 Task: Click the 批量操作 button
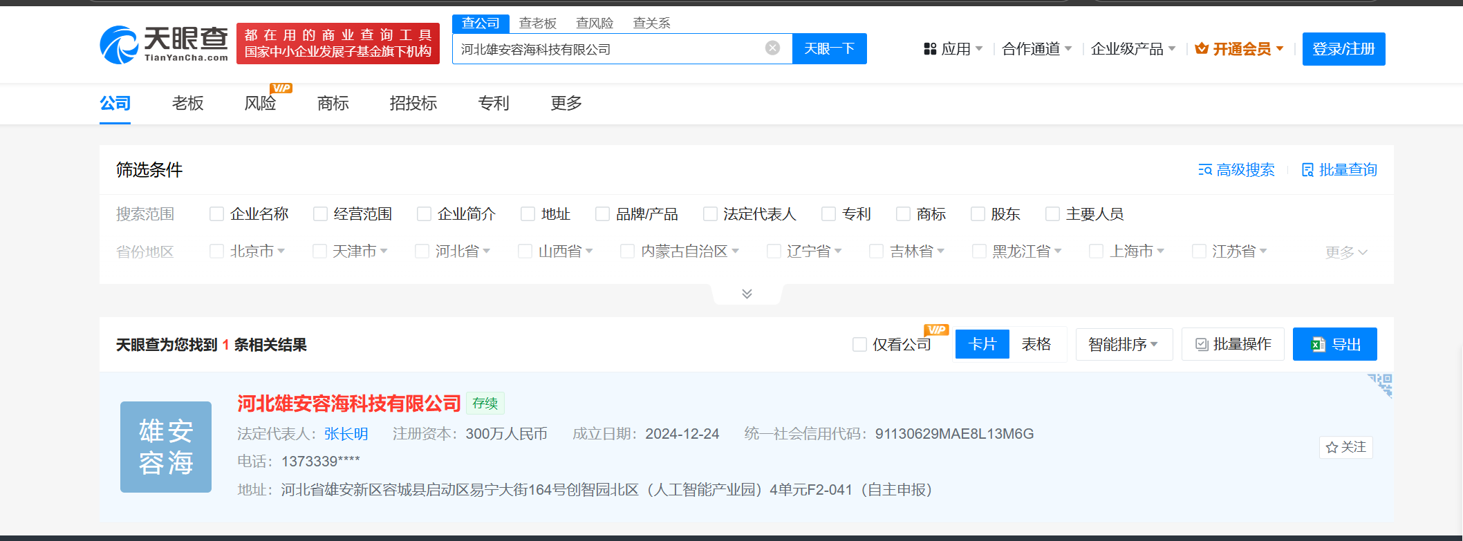pyautogui.click(x=1233, y=344)
